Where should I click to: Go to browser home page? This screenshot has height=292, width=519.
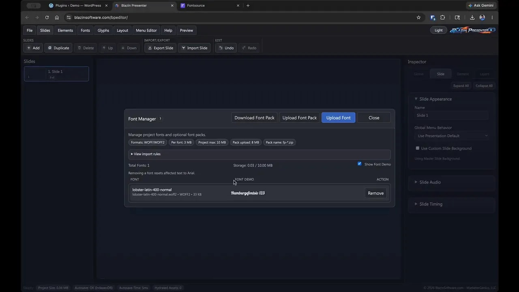[x=57, y=17]
